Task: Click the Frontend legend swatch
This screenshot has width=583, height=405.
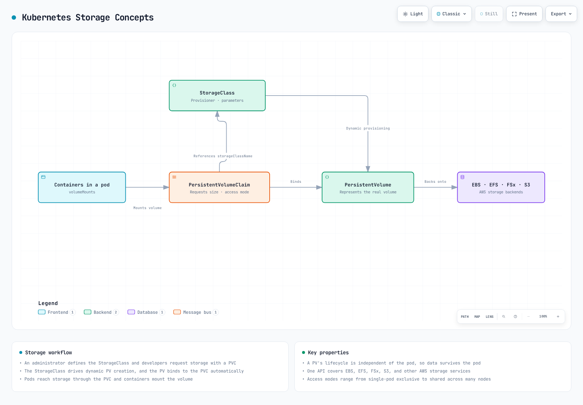Action: [x=42, y=312]
